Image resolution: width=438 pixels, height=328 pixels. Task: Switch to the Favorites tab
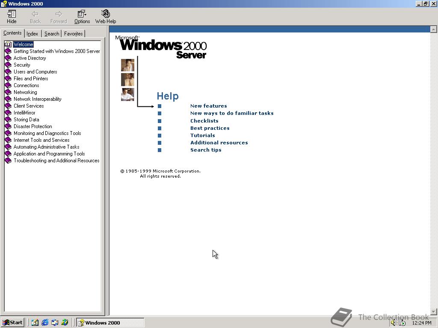pyautogui.click(x=73, y=34)
